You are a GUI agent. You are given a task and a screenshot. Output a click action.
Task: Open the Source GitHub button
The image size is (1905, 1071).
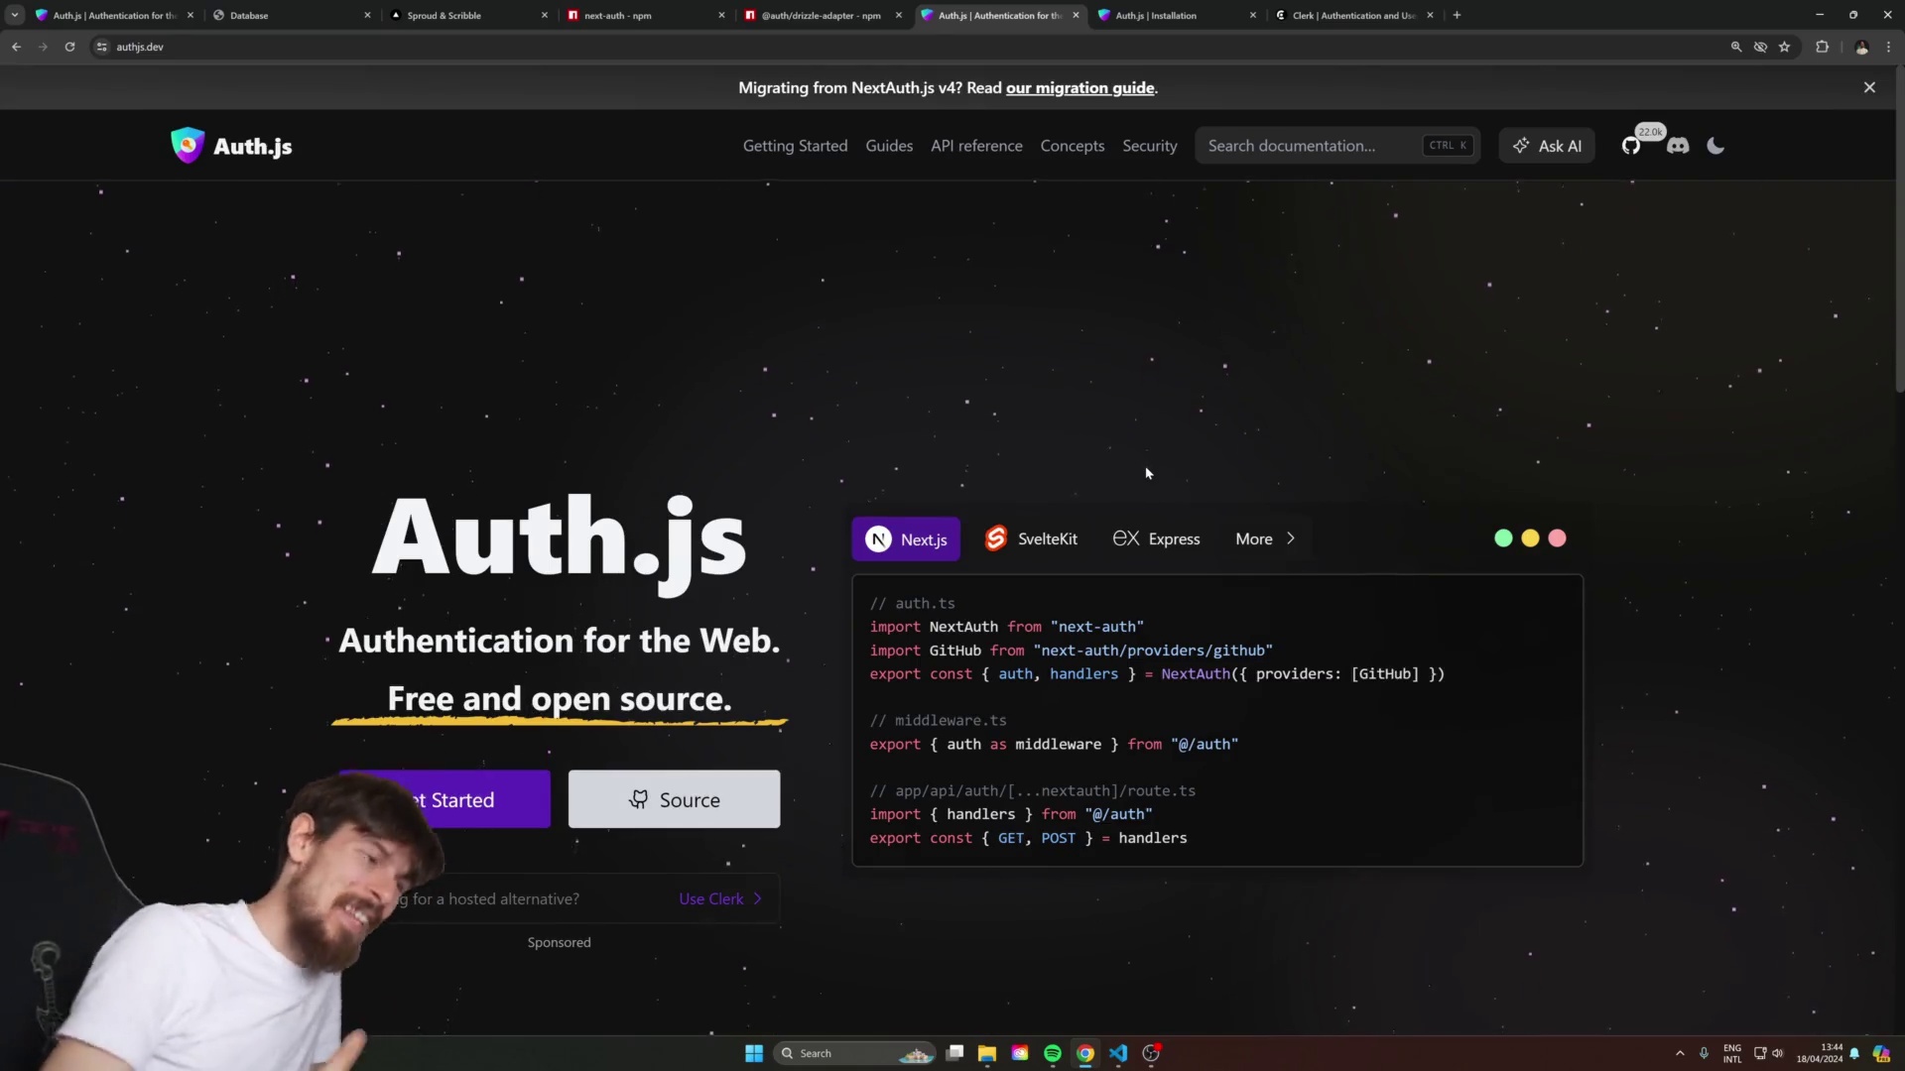click(x=674, y=799)
